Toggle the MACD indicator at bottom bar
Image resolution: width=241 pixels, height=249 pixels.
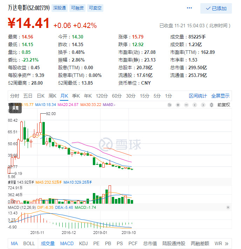(x=67, y=243)
